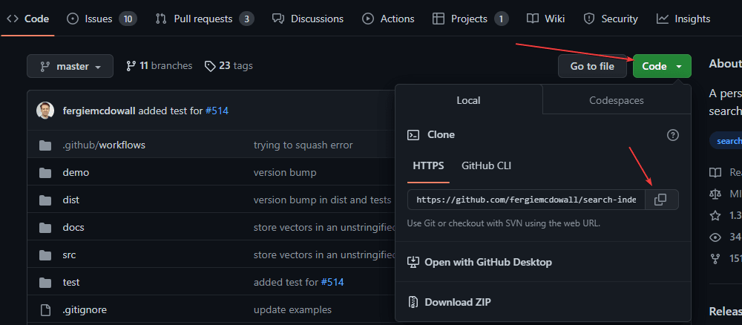This screenshot has height=325, width=742.
Task: Open the Security tab
Action: click(x=611, y=19)
